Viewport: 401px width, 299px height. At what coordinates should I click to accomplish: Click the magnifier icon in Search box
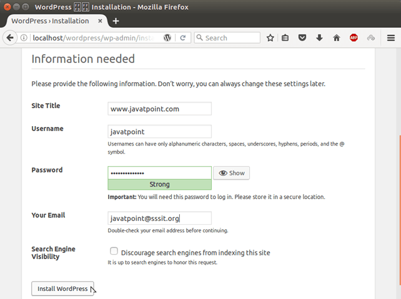click(x=199, y=38)
